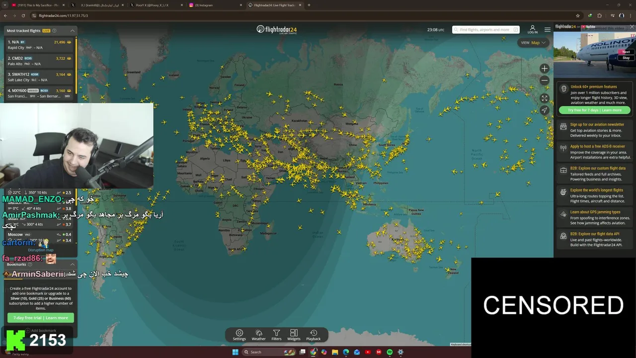The height and width of the screenshot is (358, 636).
Task: Open Task View from the taskbar
Action: 302,352
